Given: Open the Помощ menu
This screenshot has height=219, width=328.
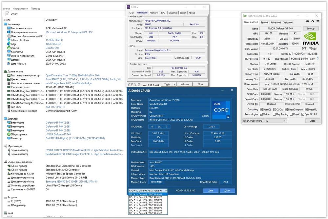Looking at the screenshot, I should tap(35, 9).
